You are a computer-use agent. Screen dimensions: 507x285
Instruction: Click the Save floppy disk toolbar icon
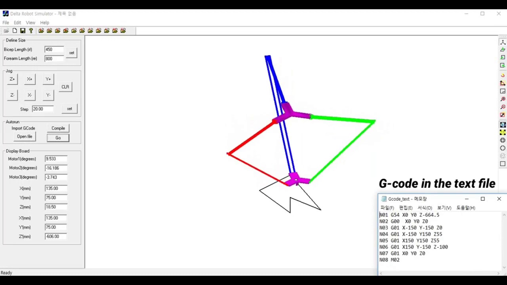coord(23,30)
